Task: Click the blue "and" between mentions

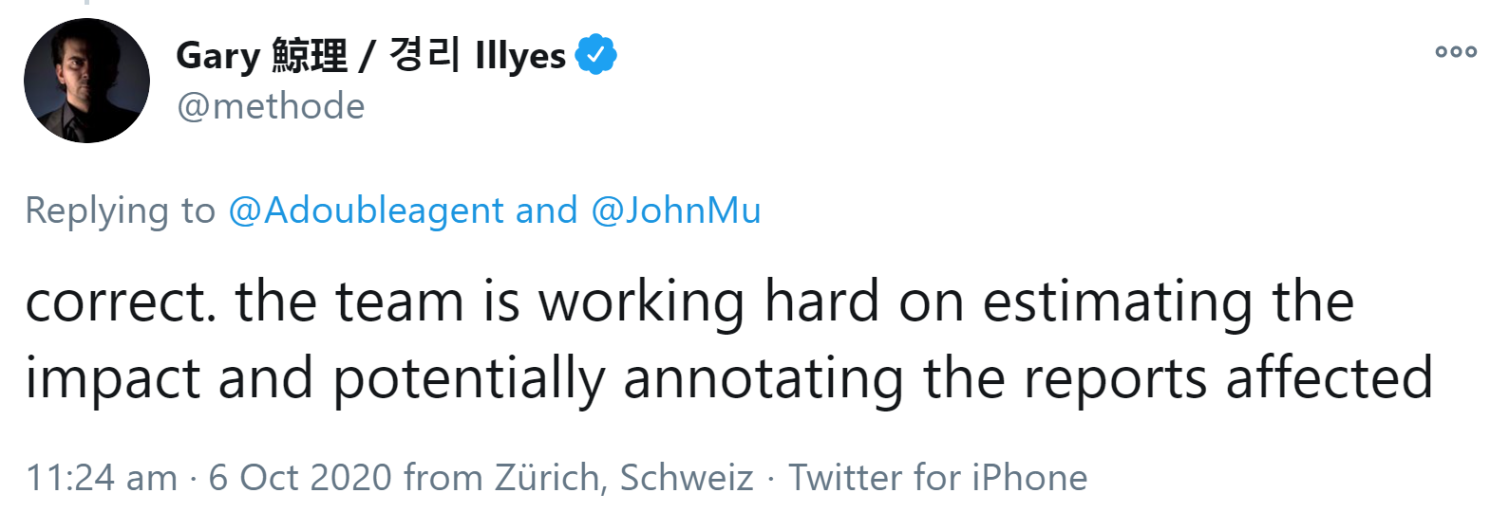Action: (546, 210)
